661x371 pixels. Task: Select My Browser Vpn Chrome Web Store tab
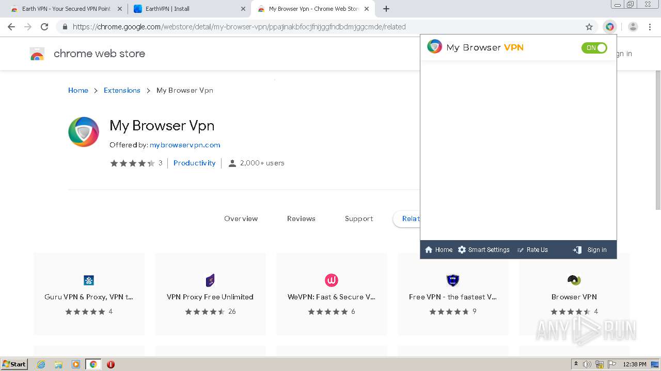point(312,9)
